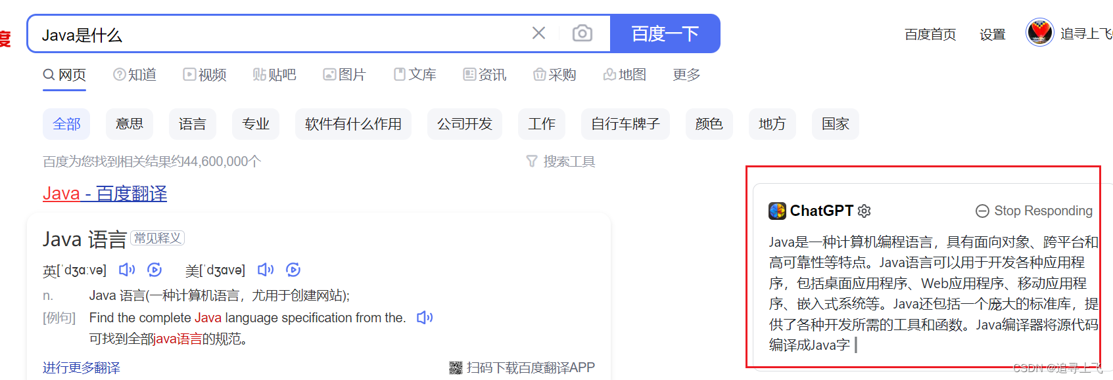Viewport: 1113px width, 380px height.
Task: Switch to the 知道 tab
Action: click(135, 75)
